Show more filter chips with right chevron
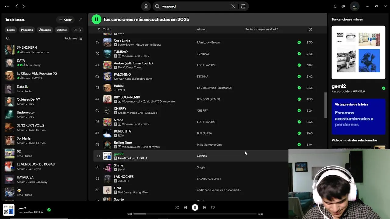390x219 pixels. click(x=80, y=30)
